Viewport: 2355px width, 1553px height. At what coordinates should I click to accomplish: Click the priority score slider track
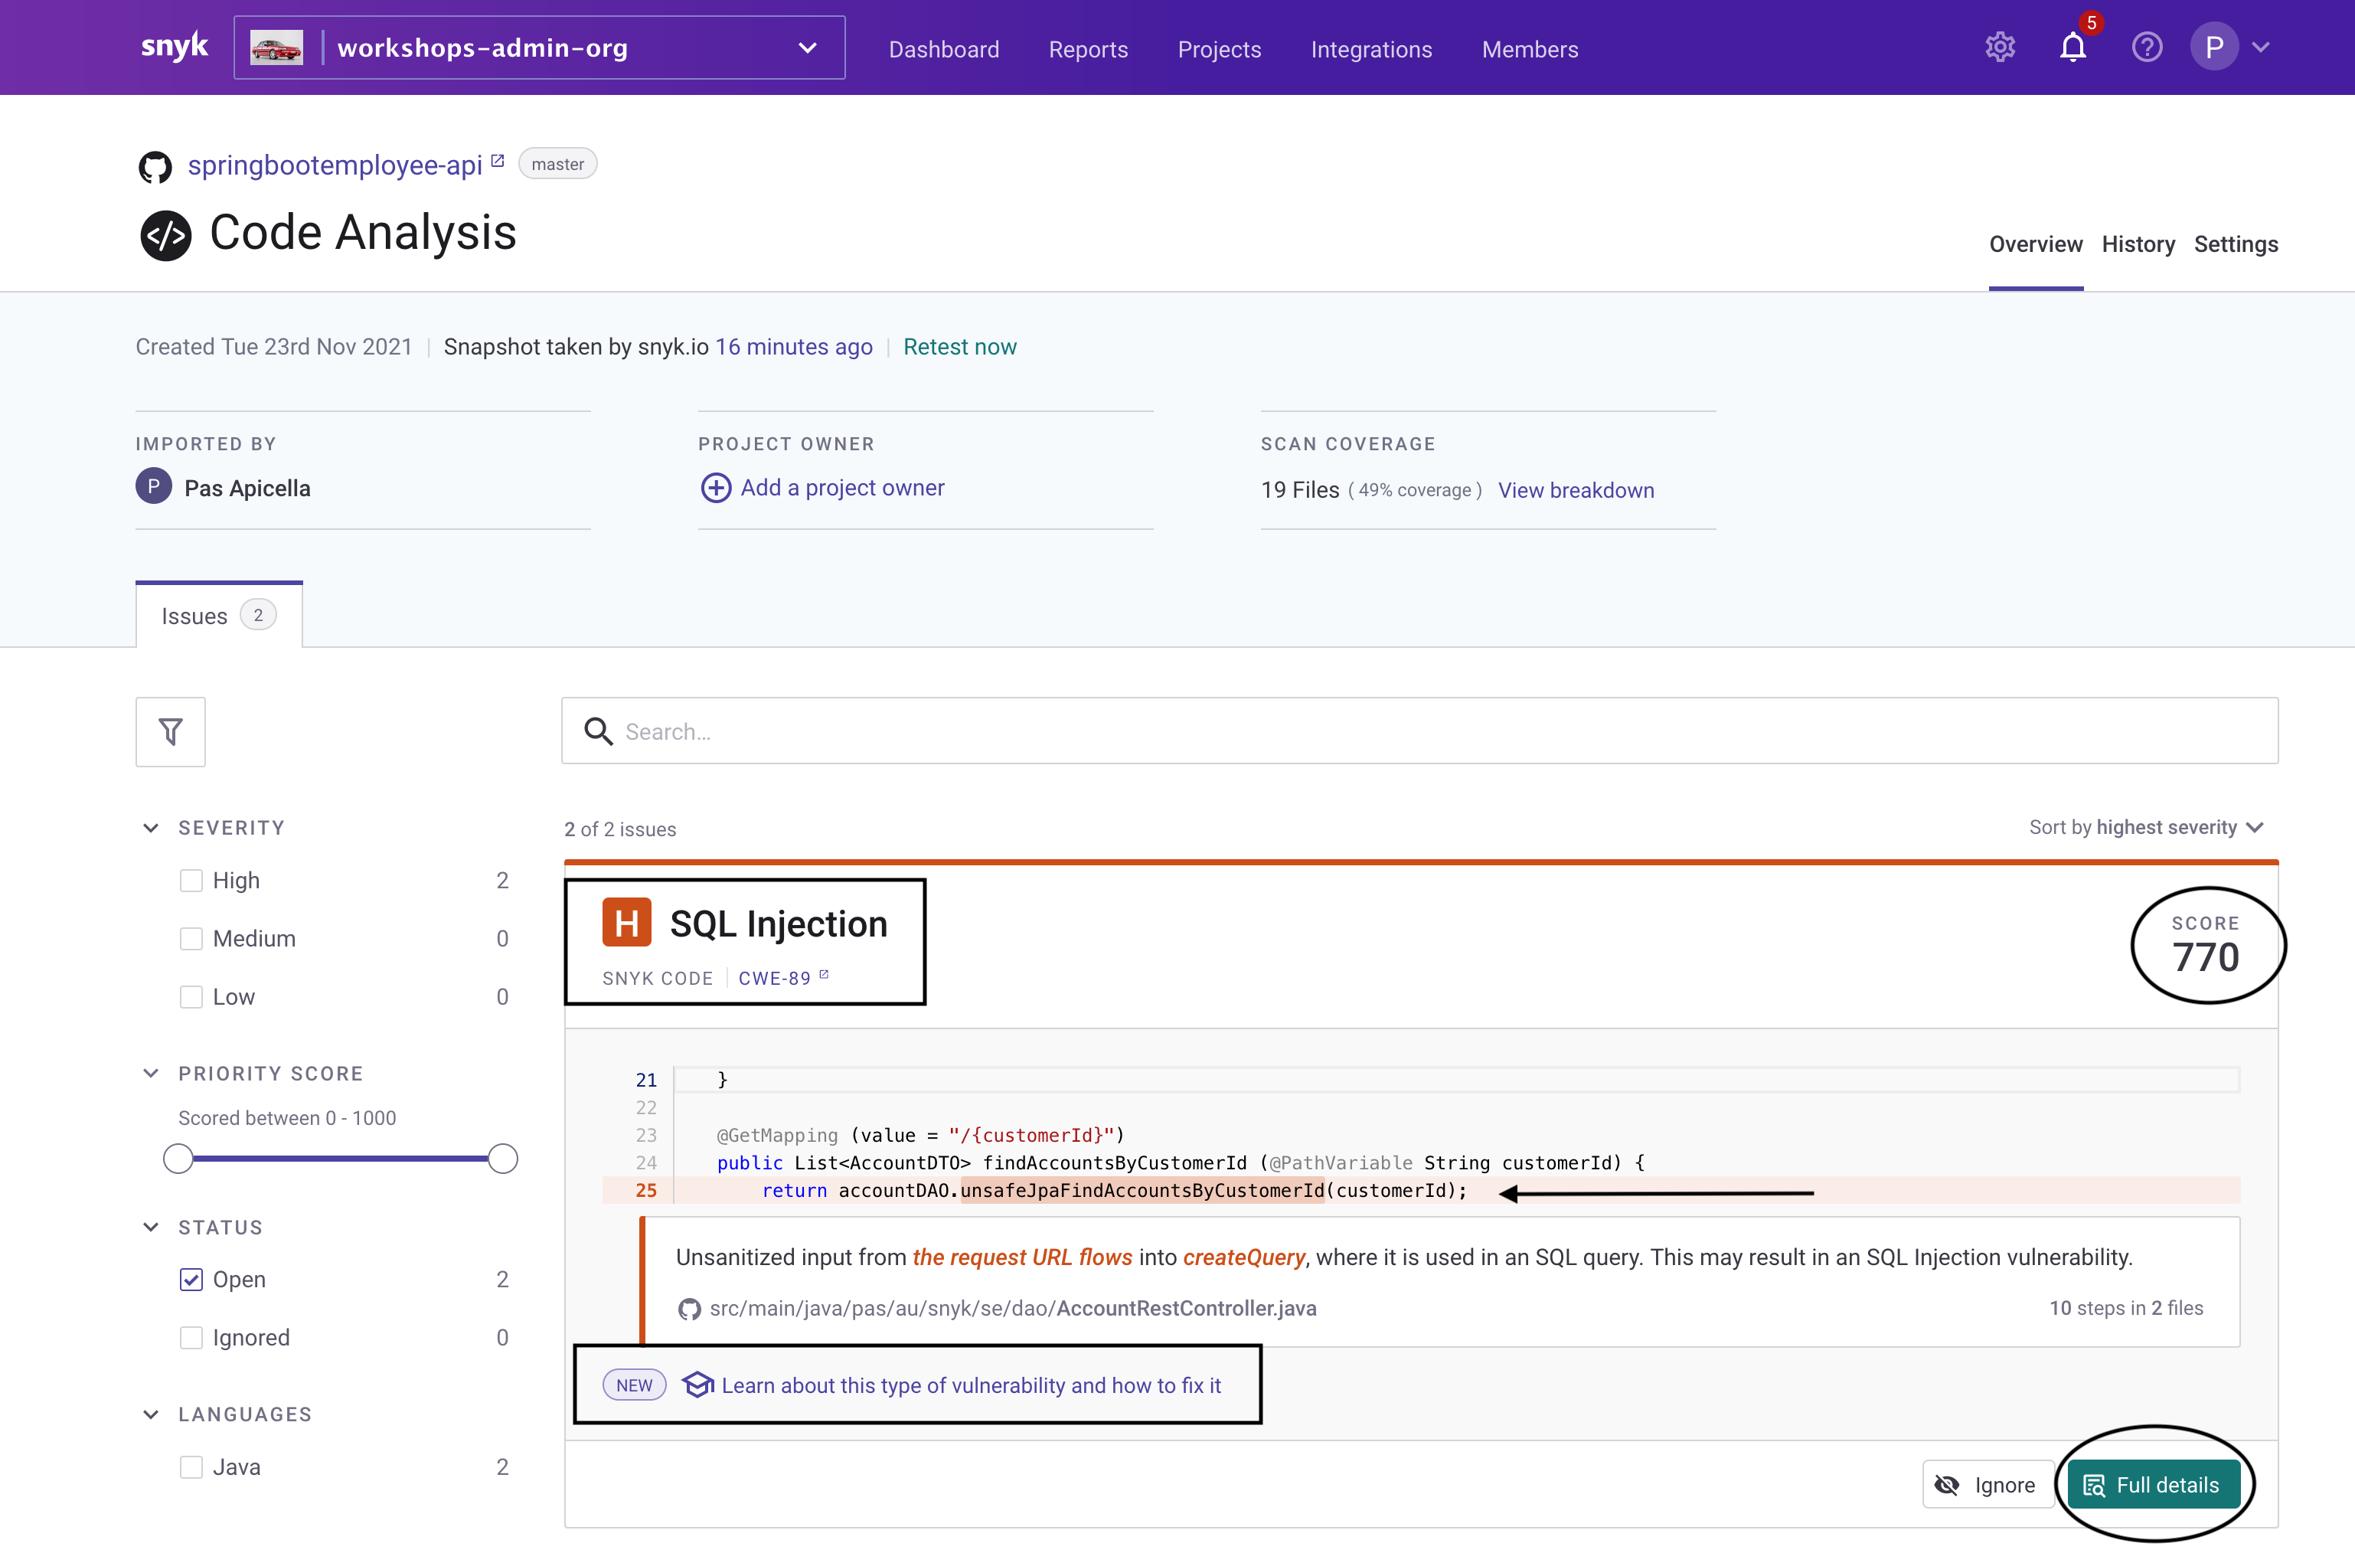(x=341, y=1158)
